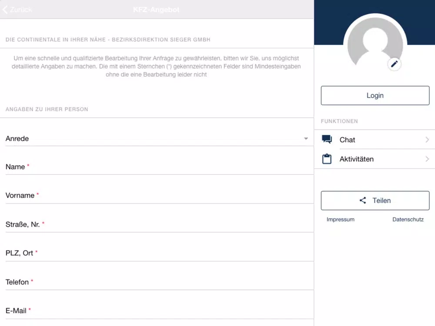Click the E-Mail input field

(x=160, y=311)
